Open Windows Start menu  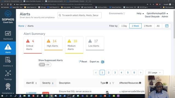[x=2, y=96]
